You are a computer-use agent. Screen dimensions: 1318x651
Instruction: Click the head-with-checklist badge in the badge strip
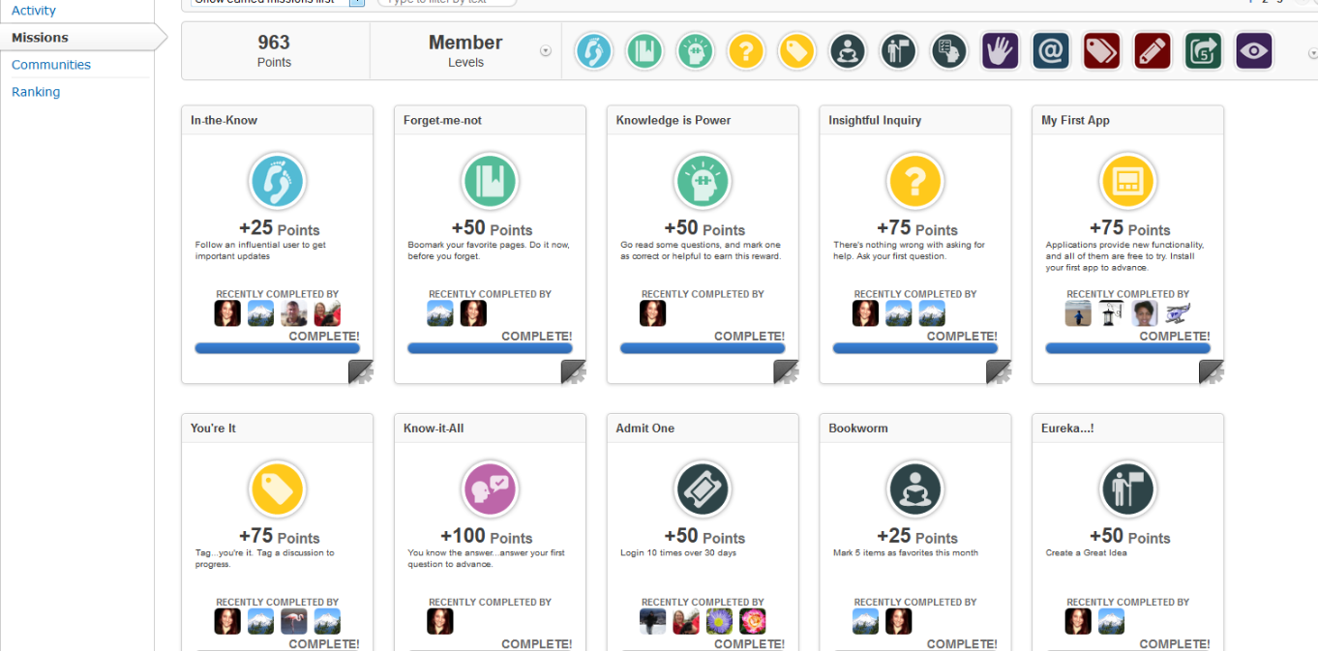(x=949, y=51)
